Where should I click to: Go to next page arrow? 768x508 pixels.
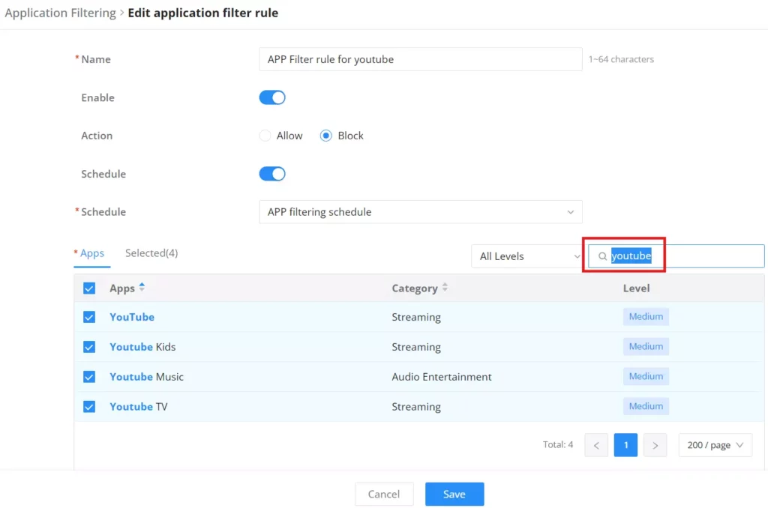click(655, 445)
